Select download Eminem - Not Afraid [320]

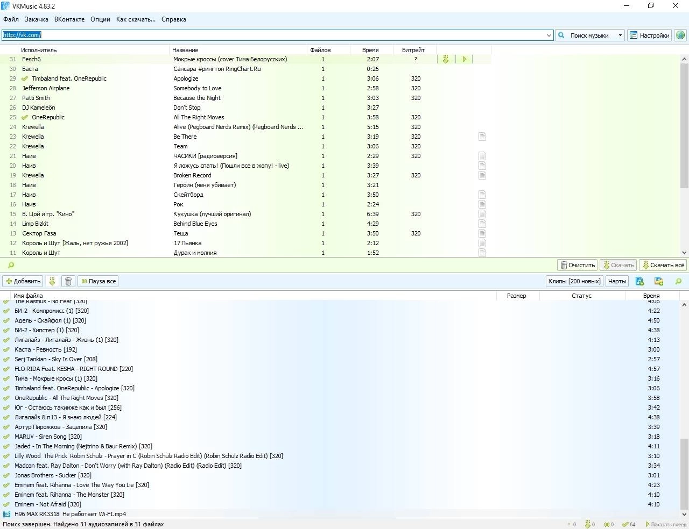pyautogui.click(x=48, y=504)
